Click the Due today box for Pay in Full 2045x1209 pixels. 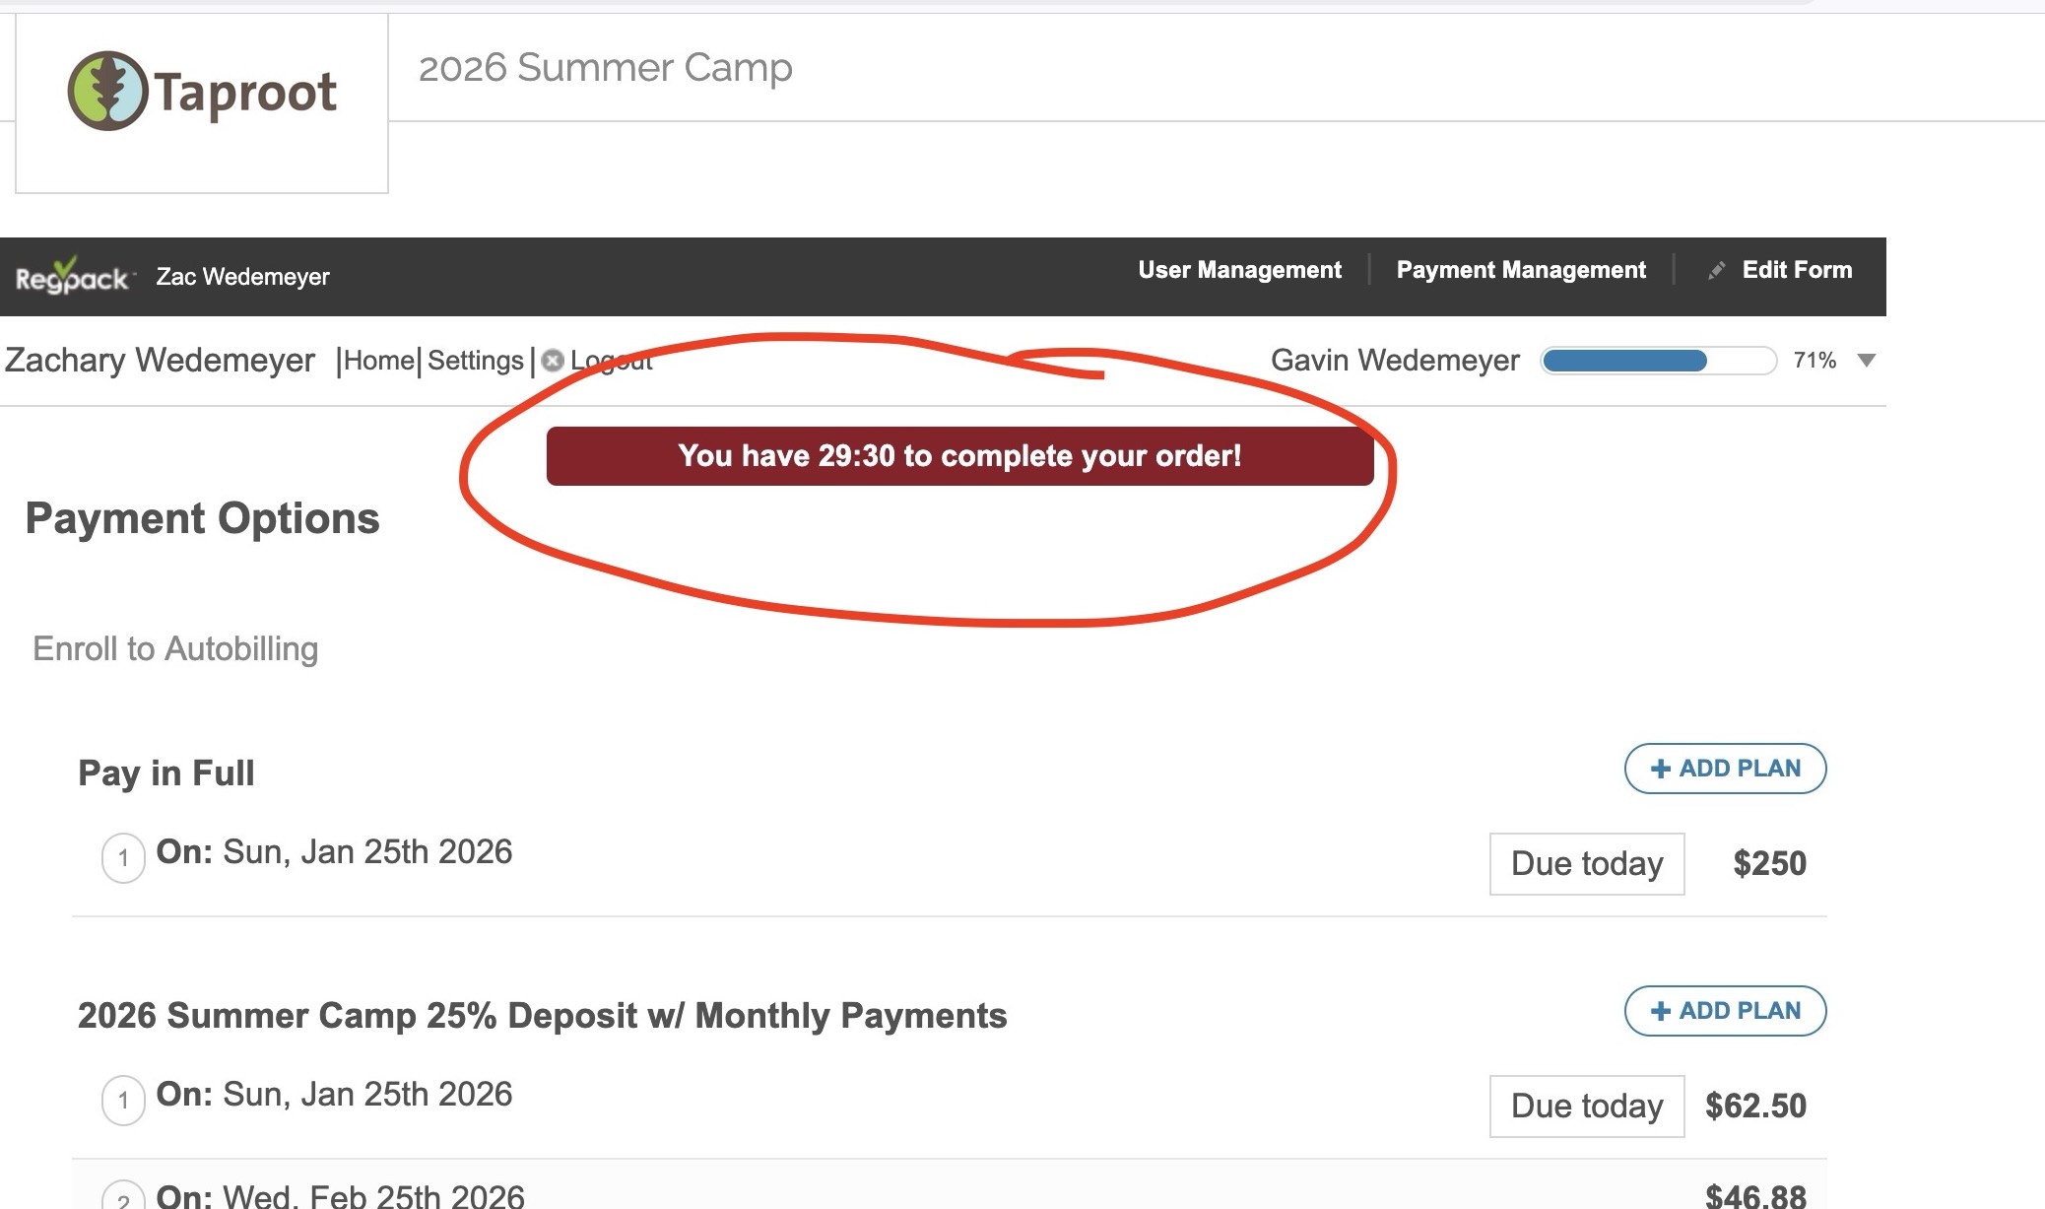pos(1586,864)
